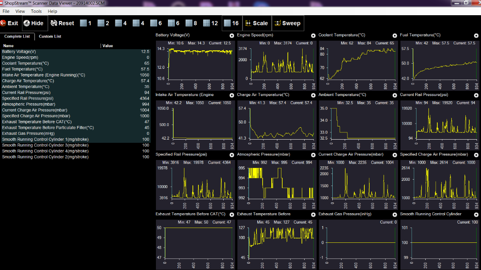Select Smooth Running Control Cylinder 1 row

click(x=76, y=139)
